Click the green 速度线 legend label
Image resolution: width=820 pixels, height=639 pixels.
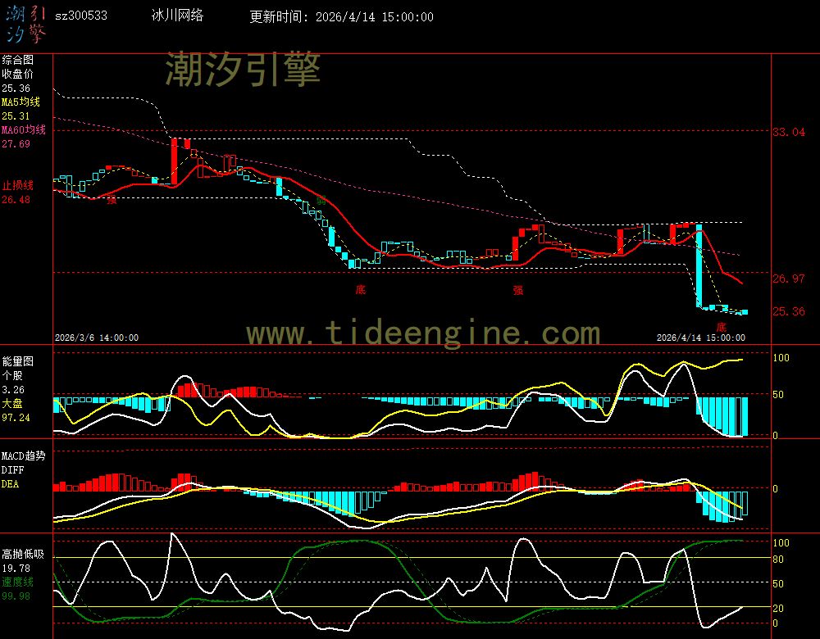(17, 582)
